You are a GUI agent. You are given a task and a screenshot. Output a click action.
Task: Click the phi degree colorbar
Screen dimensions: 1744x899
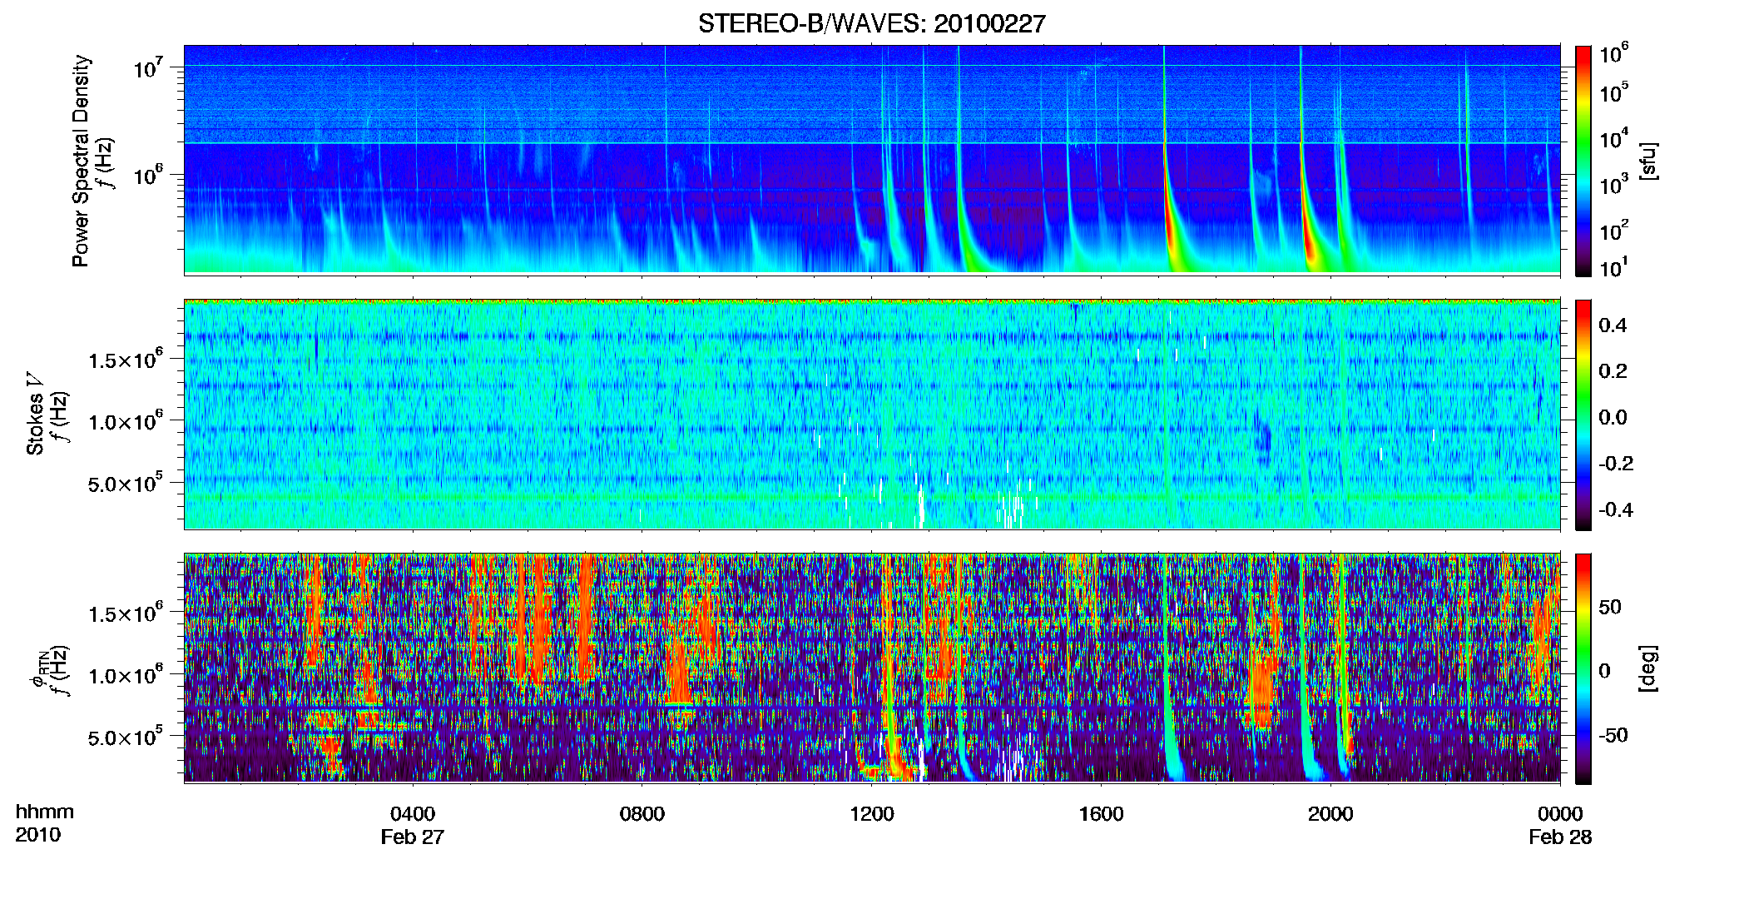click(1583, 668)
